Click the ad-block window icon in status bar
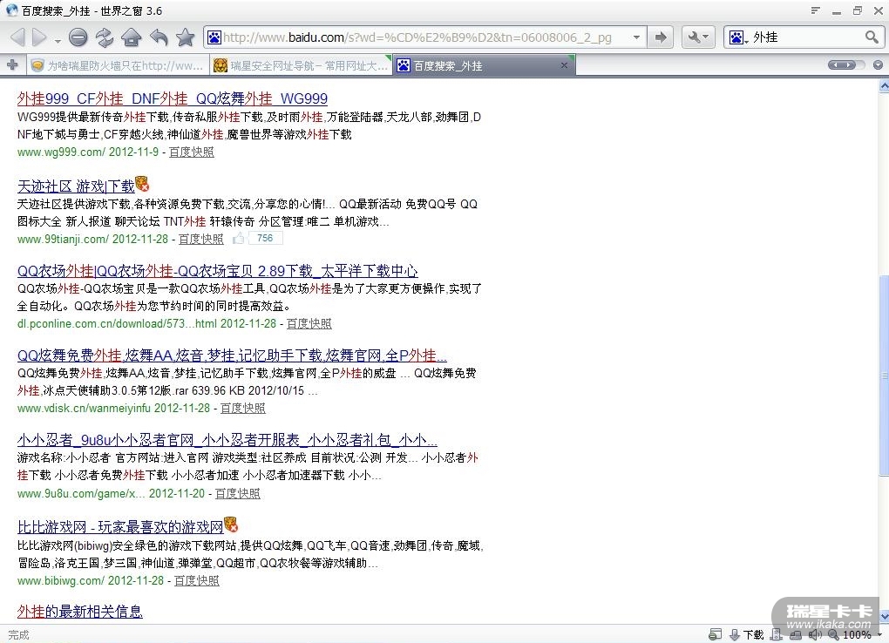889x643 pixels. click(x=715, y=634)
